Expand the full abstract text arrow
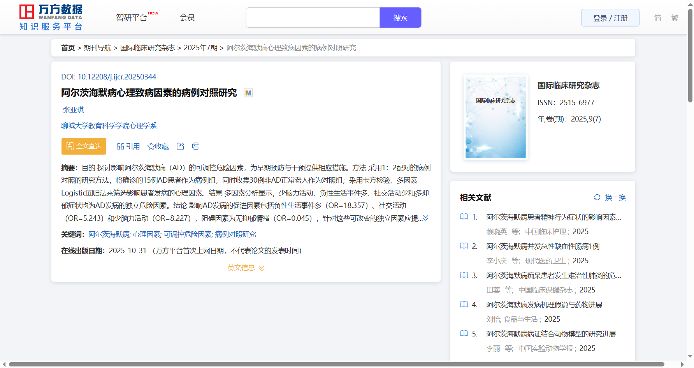Screen dimensions: 694x368 [x=426, y=218]
